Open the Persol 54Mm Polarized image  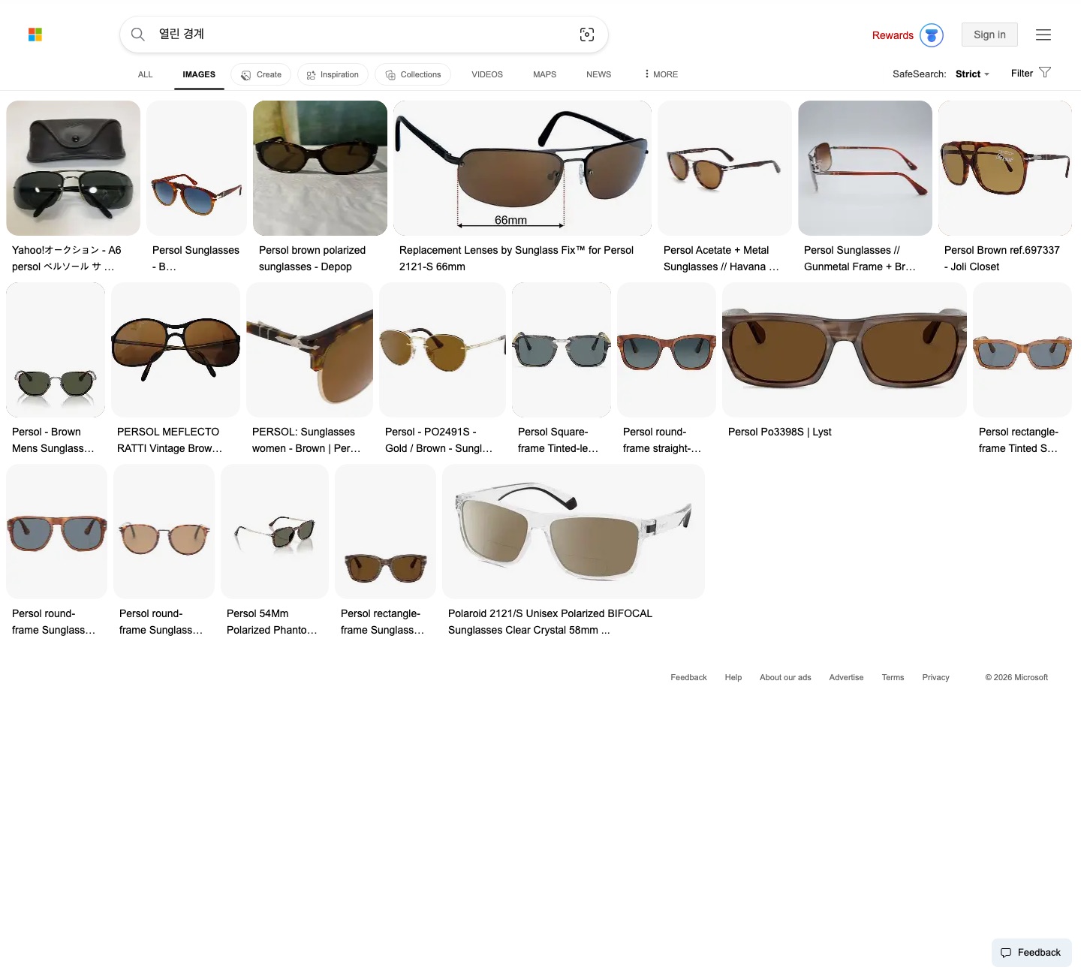coord(275,532)
